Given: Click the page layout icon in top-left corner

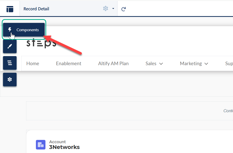Looking at the screenshot, I should (10, 9).
